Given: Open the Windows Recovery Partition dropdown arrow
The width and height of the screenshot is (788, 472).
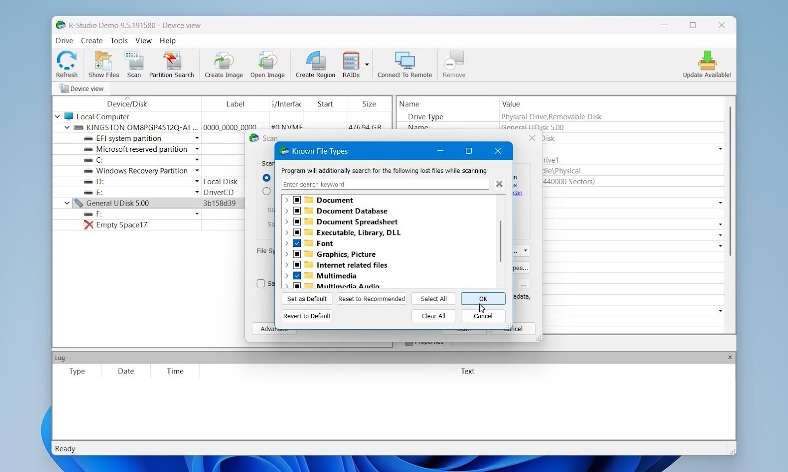Looking at the screenshot, I should pos(196,170).
